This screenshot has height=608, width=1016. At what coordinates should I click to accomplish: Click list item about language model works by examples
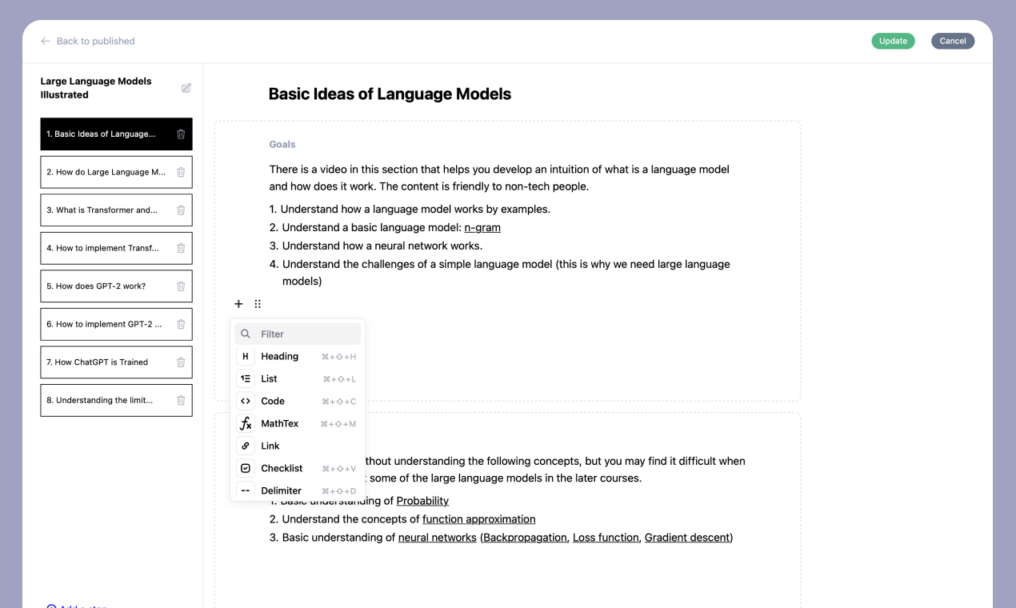coord(415,209)
